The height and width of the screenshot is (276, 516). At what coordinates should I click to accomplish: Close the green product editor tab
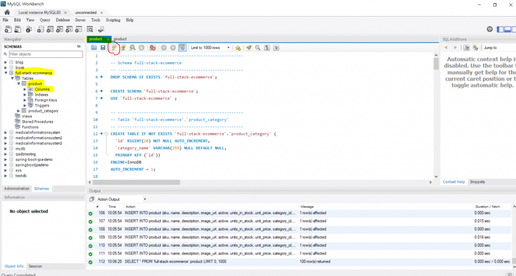(108, 39)
